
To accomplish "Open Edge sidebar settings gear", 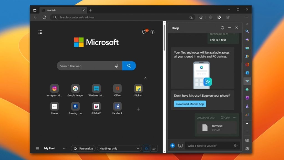I will tap(247, 149).
